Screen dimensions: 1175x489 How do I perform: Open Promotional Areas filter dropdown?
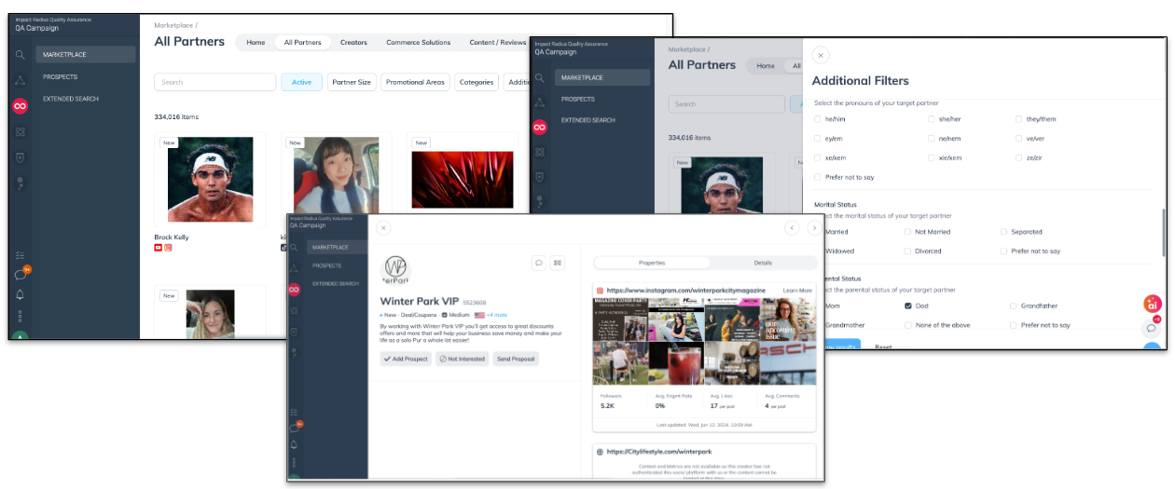tap(415, 82)
